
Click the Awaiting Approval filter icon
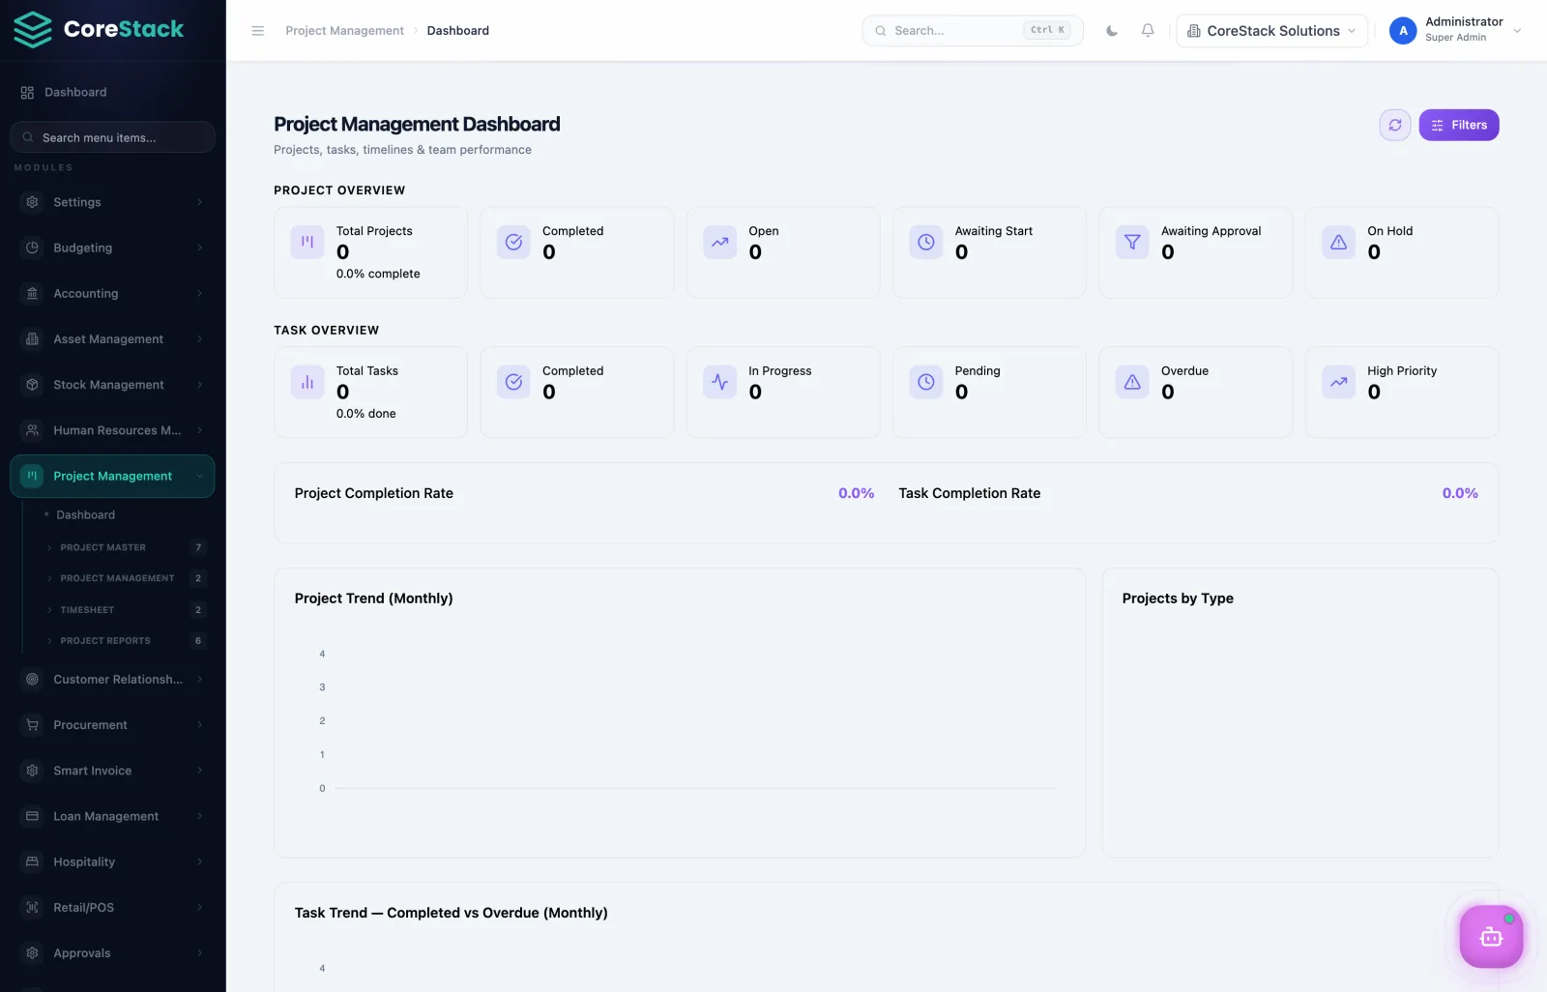[1132, 242]
